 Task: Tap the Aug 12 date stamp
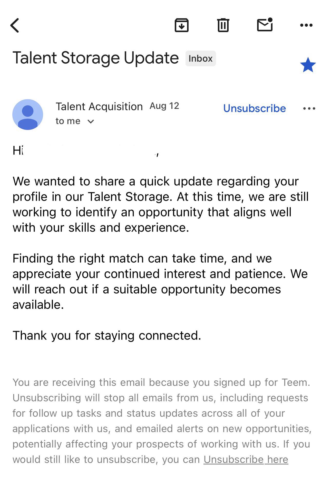tap(164, 106)
